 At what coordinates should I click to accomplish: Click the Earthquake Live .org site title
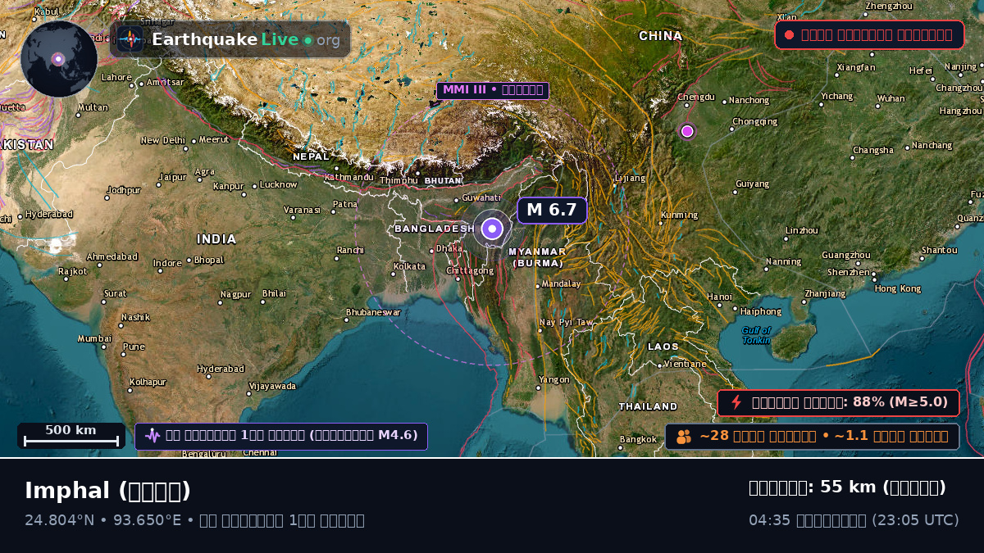click(246, 39)
